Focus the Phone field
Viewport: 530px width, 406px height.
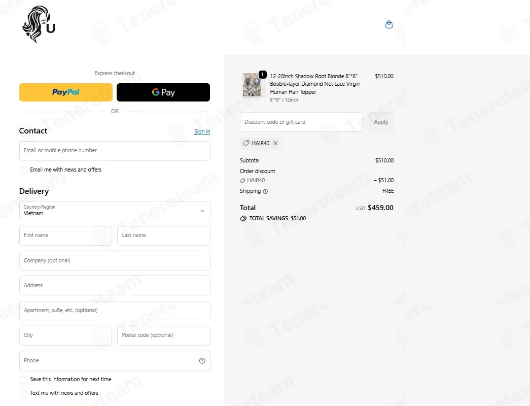pyautogui.click(x=115, y=361)
